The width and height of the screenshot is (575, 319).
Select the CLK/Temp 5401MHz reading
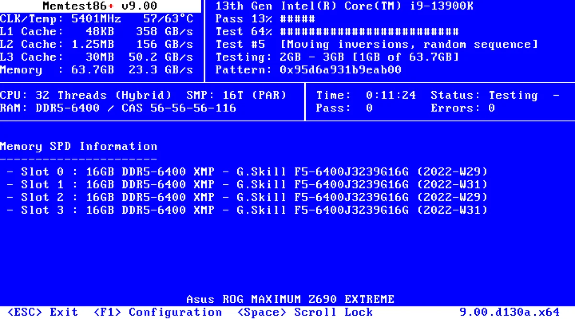60,19
